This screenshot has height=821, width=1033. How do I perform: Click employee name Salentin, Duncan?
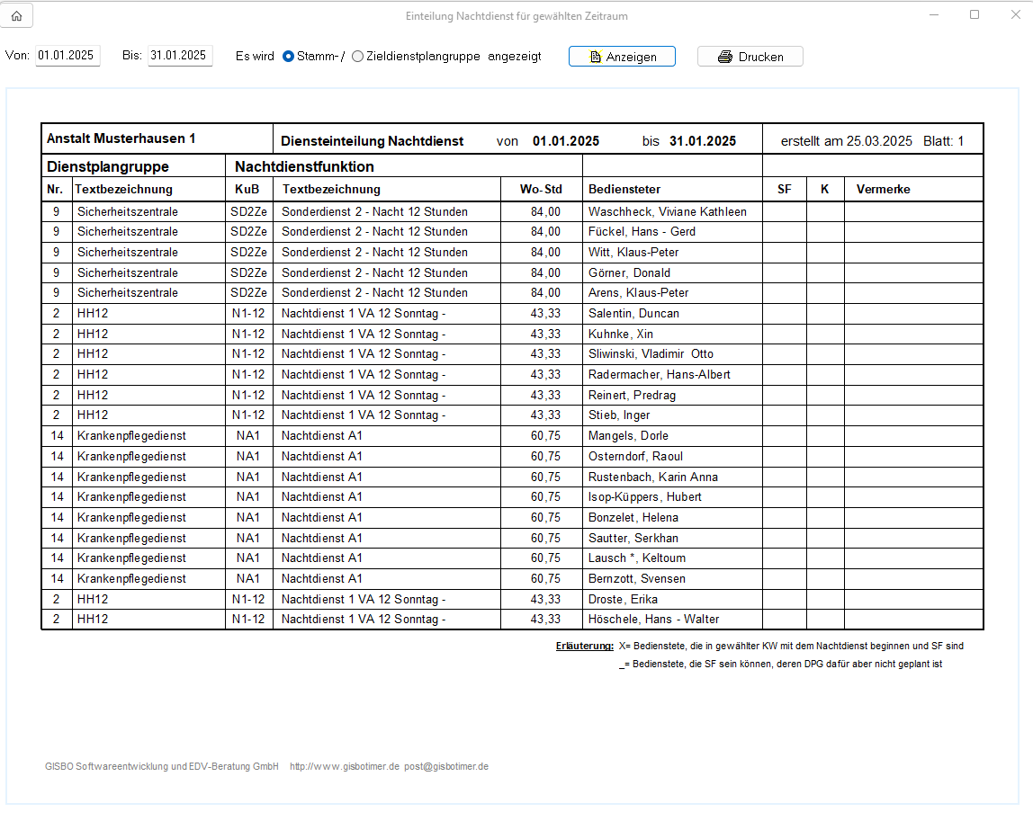pyautogui.click(x=633, y=314)
